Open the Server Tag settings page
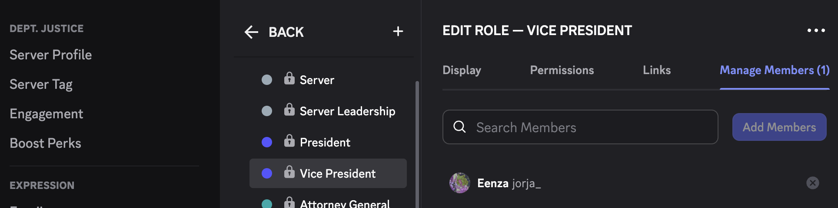Viewport: 838px width, 208px height. (x=41, y=84)
